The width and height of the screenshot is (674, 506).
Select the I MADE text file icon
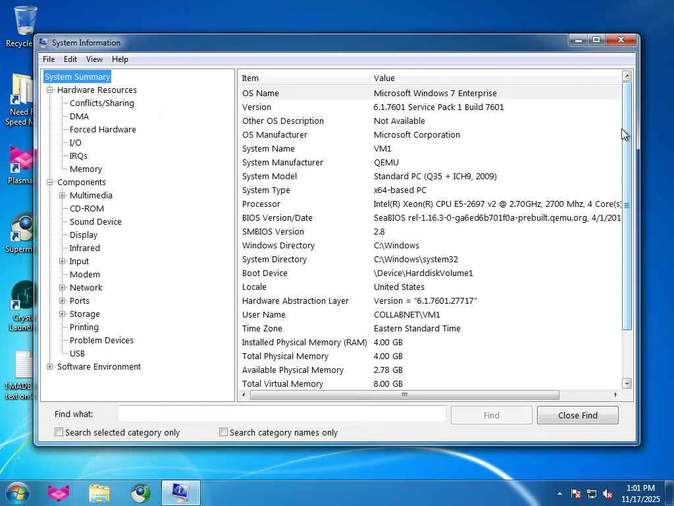click(19, 375)
